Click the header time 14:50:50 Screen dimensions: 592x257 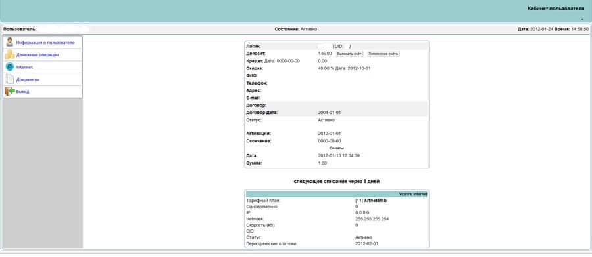pyautogui.click(x=580, y=29)
